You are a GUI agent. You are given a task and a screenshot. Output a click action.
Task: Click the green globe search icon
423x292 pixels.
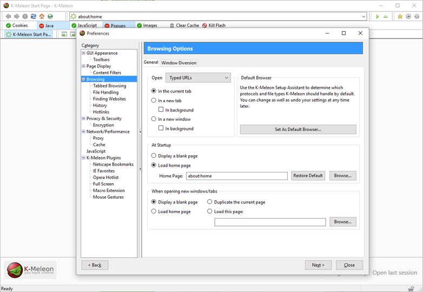[50, 16]
